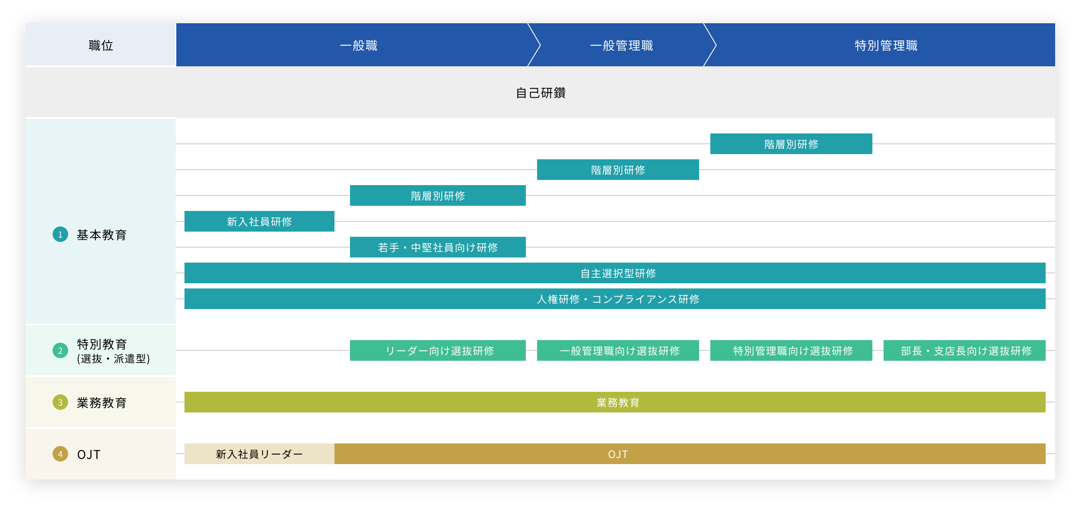Click the olive 業務教育 bar
1081x508 pixels.
618,402
